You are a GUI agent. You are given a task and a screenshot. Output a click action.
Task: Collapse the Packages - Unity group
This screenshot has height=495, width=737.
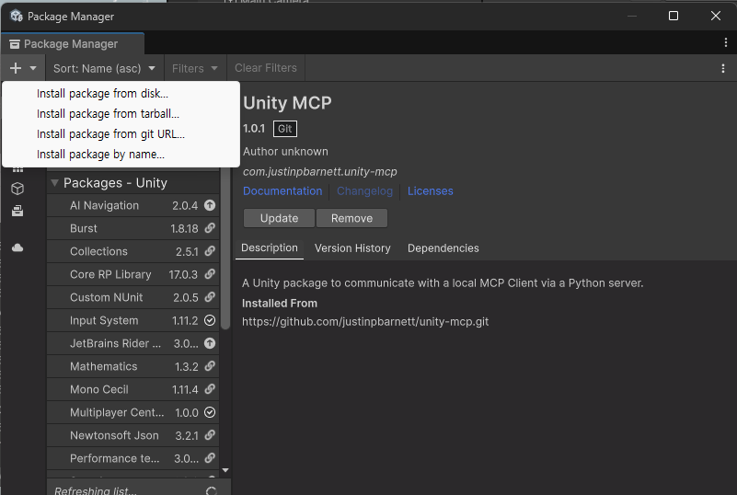coord(54,182)
